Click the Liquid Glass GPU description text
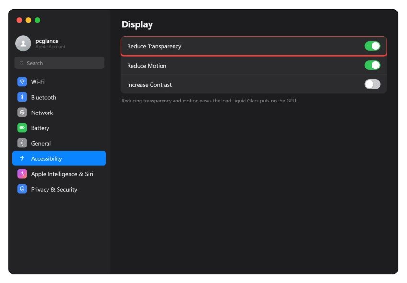Viewport: 407px width, 283px height. pos(209,101)
